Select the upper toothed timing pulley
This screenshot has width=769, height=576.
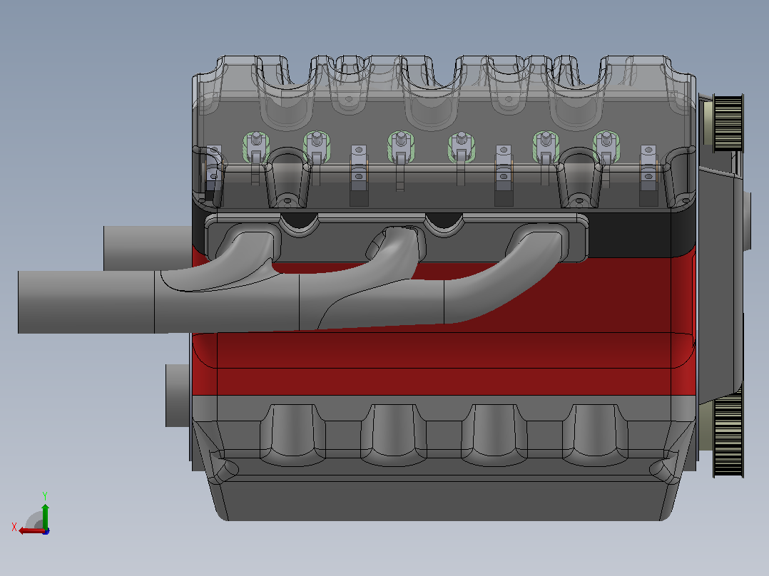pyautogui.click(x=728, y=123)
